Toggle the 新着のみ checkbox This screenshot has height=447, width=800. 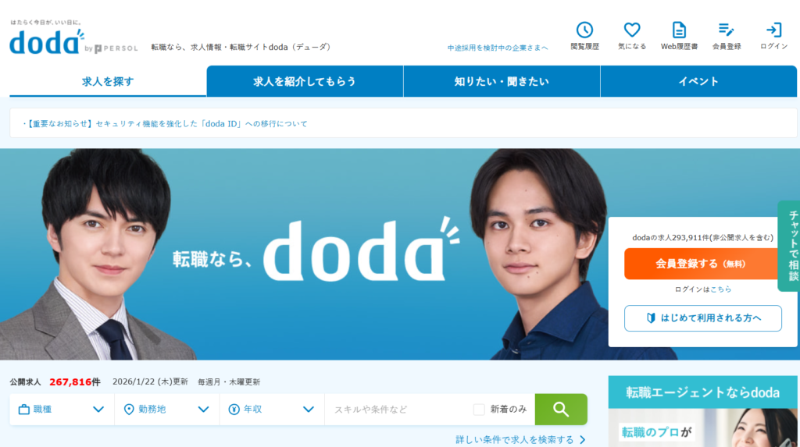click(x=479, y=410)
